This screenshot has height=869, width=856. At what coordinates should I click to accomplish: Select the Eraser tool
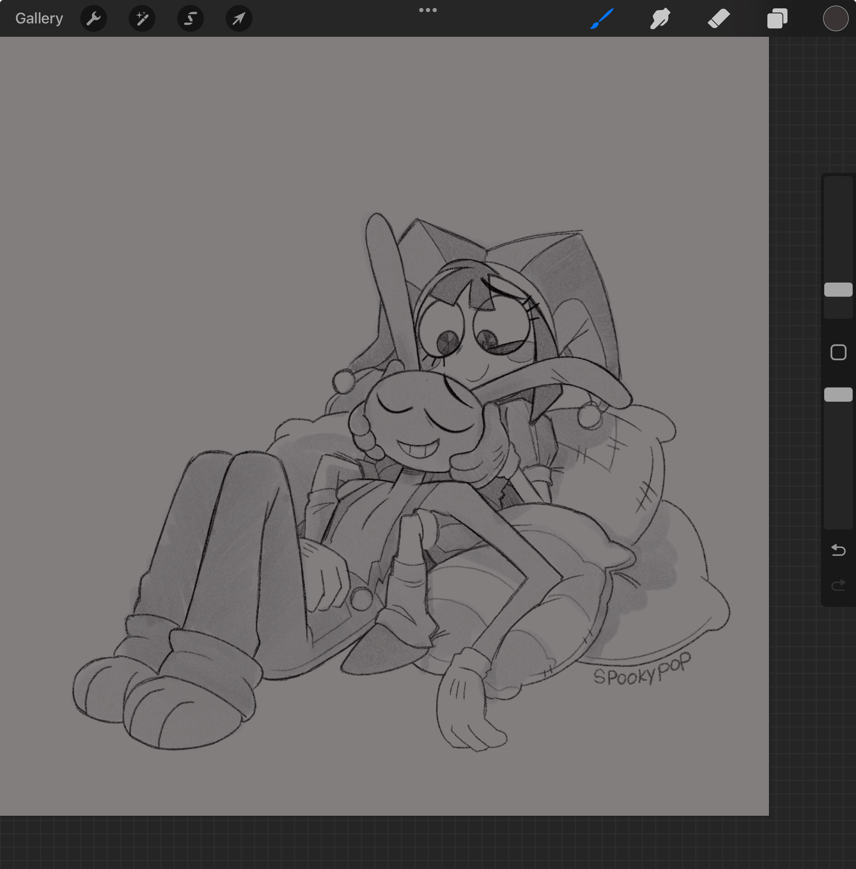click(718, 18)
